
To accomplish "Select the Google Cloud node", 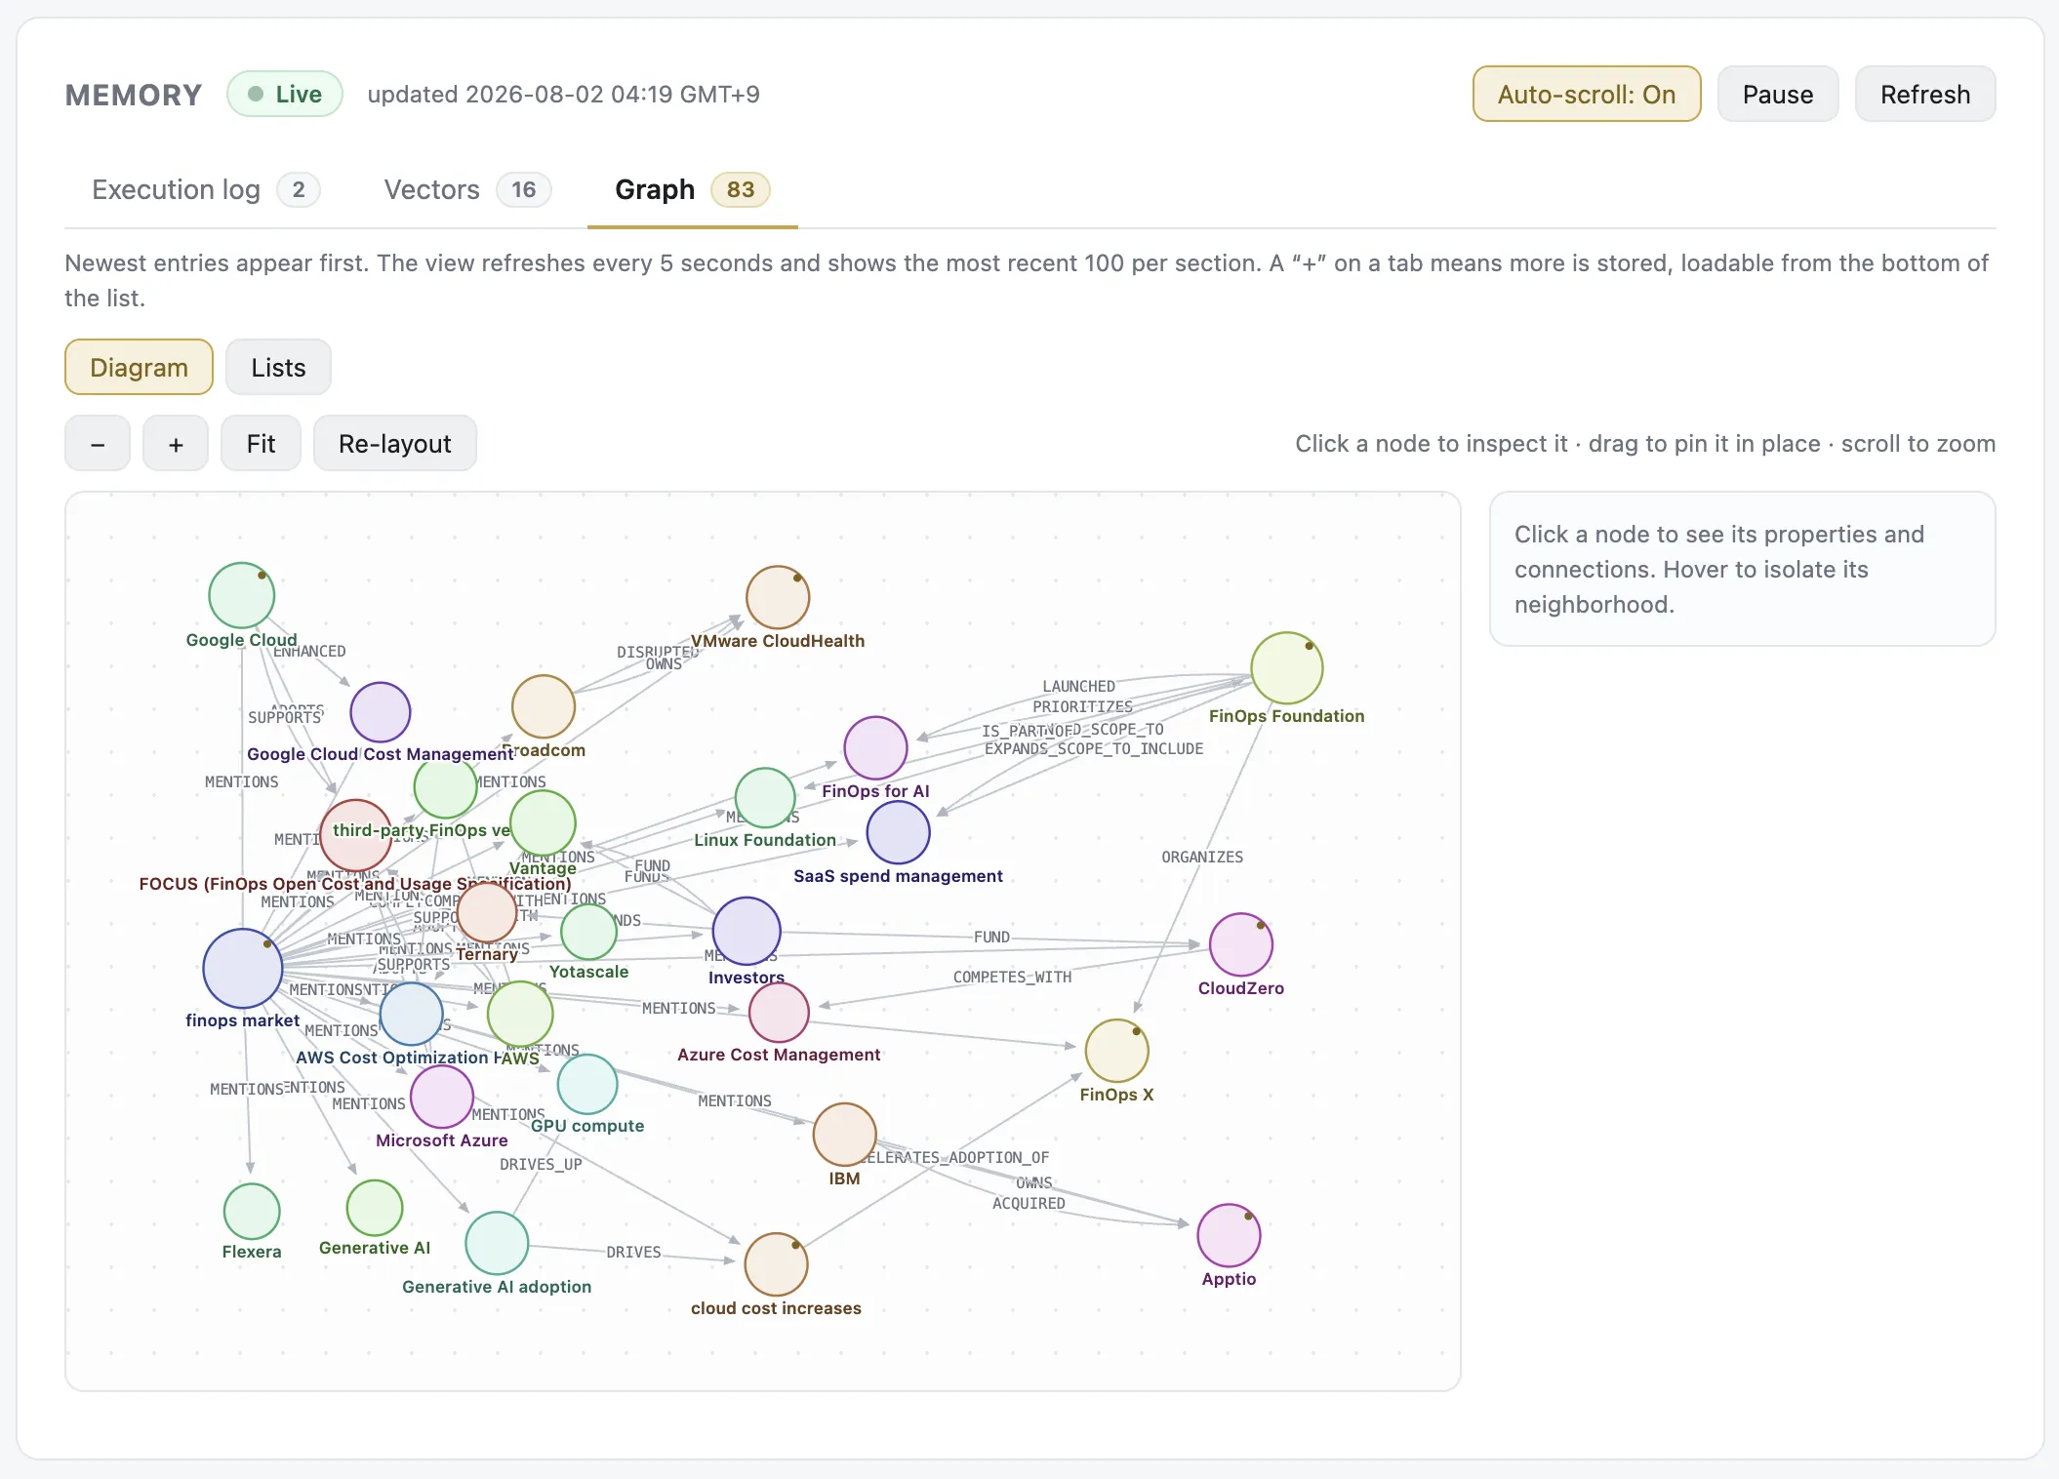I will pyautogui.click(x=242, y=595).
